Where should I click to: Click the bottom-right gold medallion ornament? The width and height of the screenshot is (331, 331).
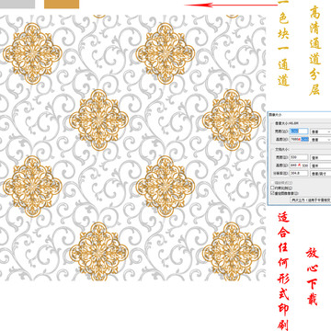[x=232, y=252]
